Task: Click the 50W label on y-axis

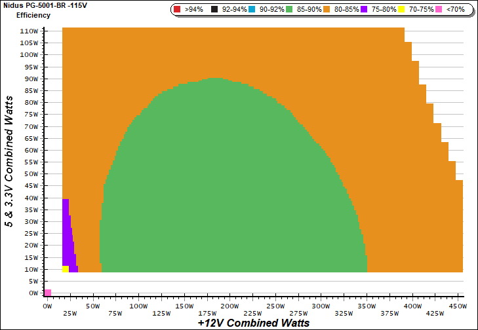Action: click(31, 174)
